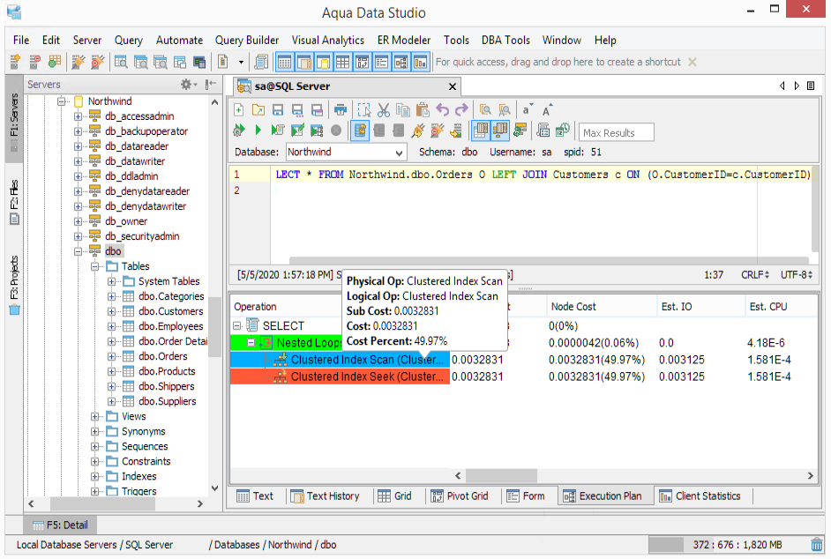Collapse the Tables folder in tree
This screenshot has width=831, height=559.
pos(96,266)
